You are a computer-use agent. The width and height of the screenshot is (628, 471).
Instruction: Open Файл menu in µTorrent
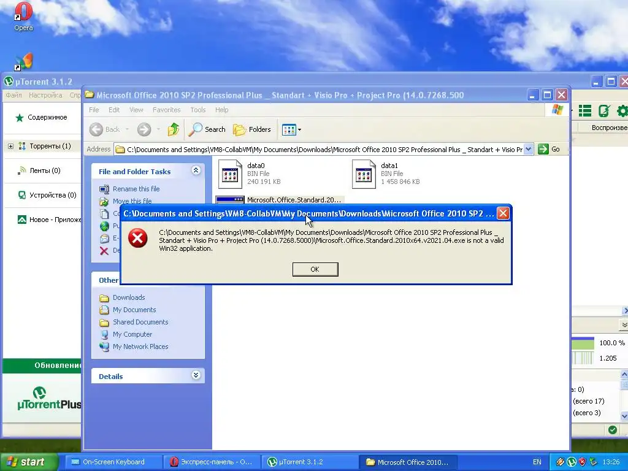(13, 95)
